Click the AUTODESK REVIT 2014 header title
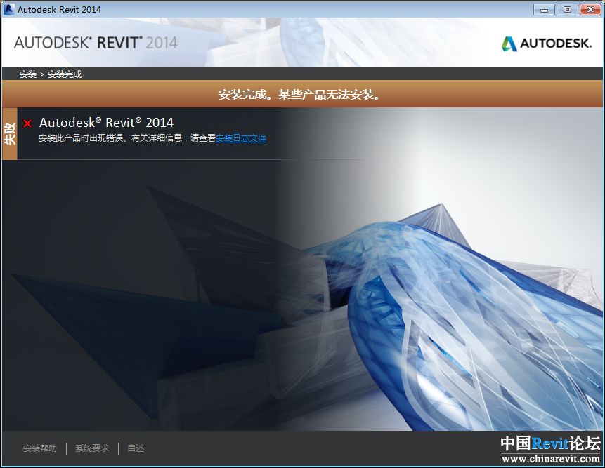 96,42
